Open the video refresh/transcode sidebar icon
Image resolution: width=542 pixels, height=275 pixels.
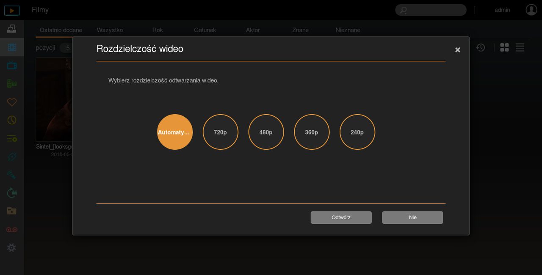pos(12,193)
